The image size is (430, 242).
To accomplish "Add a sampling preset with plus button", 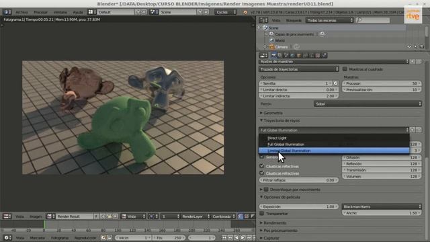I will [x=413, y=62].
